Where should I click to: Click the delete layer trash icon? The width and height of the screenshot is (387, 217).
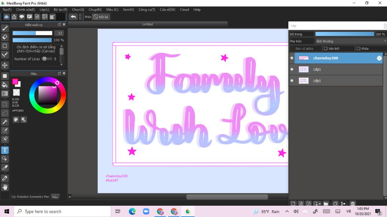tap(353, 203)
